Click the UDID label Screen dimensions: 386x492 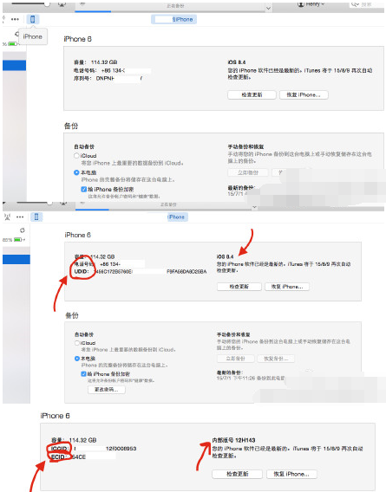click(x=82, y=271)
